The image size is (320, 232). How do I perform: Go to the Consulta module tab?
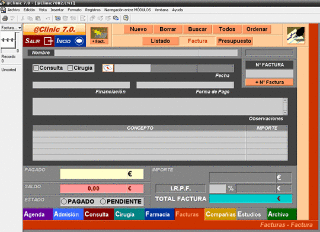[x=99, y=214]
